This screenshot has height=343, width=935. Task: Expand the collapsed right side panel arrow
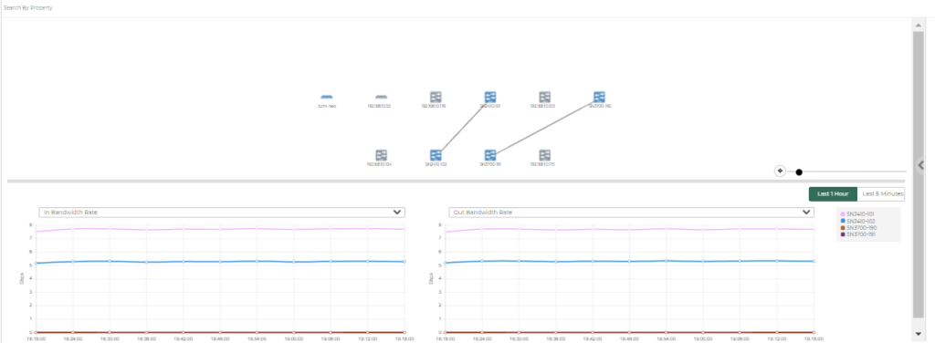coord(920,165)
